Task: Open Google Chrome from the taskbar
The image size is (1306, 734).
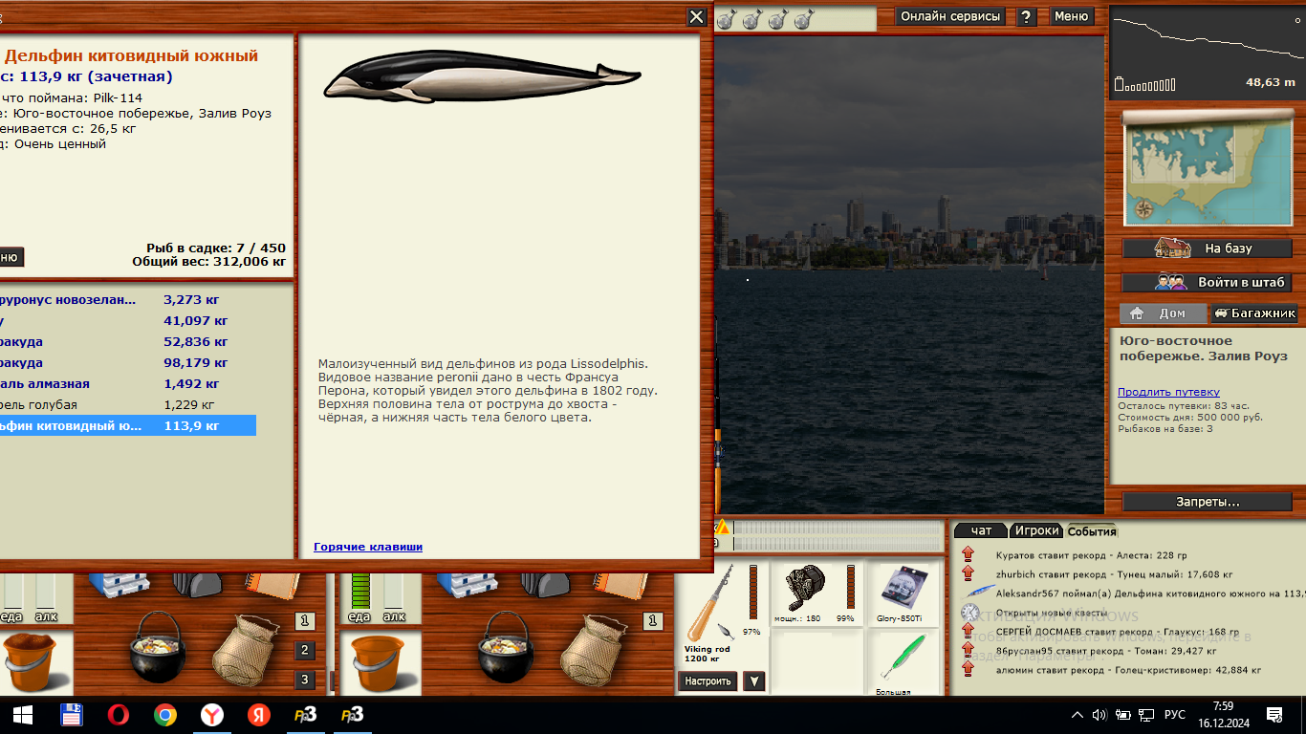Action: pos(165,715)
